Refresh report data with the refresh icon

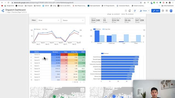pos(135,11)
